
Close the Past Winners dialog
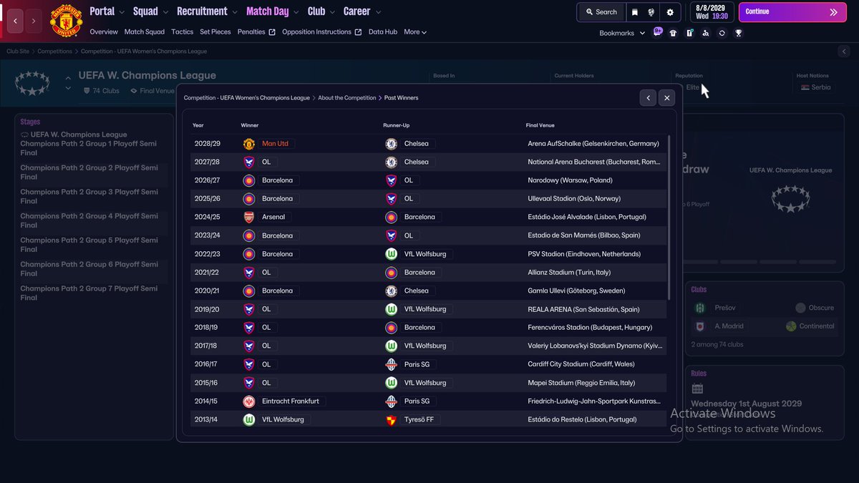coord(666,98)
